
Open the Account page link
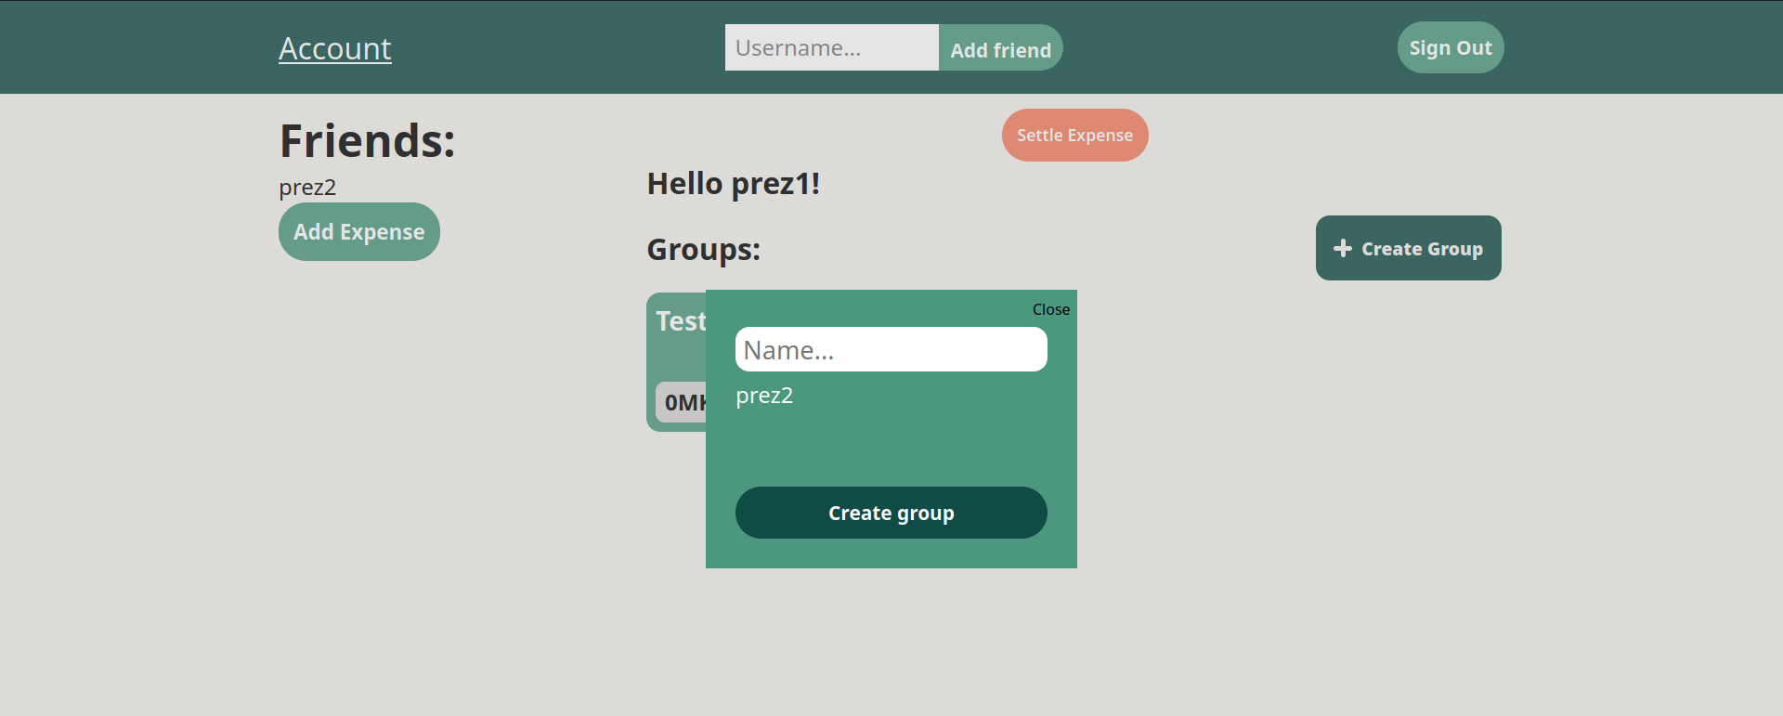click(334, 48)
